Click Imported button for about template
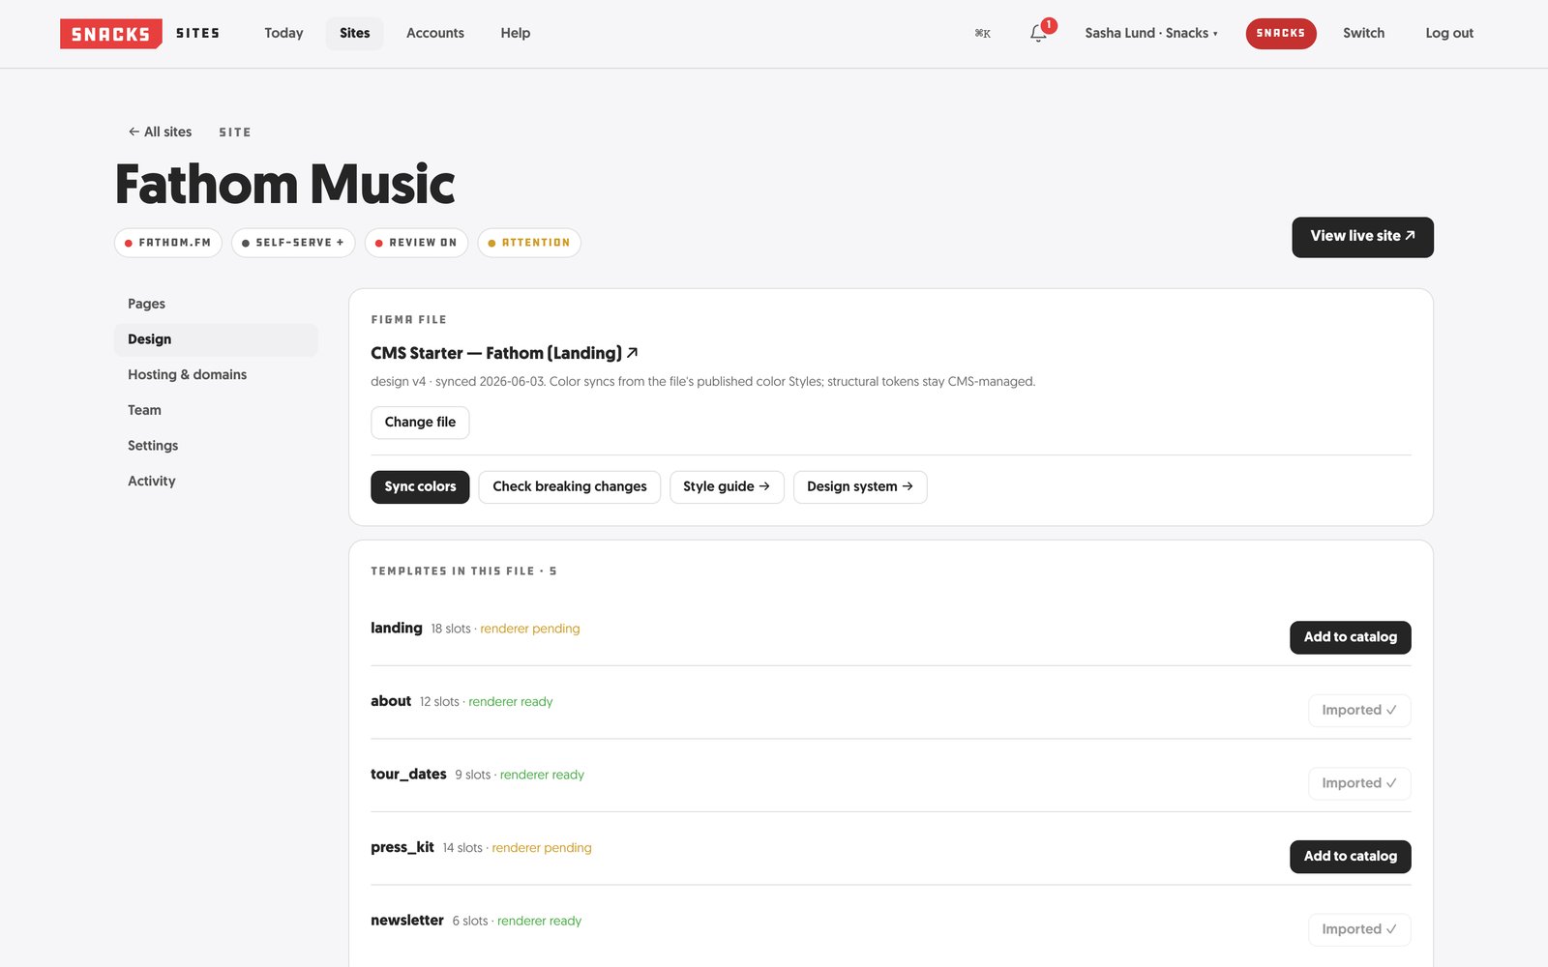This screenshot has height=967, width=1548. [1359, 711]
